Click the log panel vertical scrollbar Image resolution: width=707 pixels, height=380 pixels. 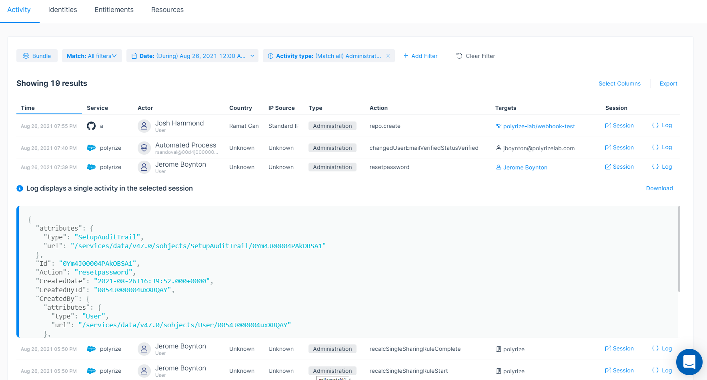tap(679, 249)
